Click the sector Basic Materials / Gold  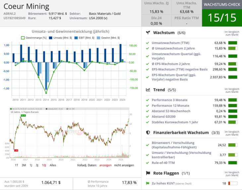[x=105, y=14]
